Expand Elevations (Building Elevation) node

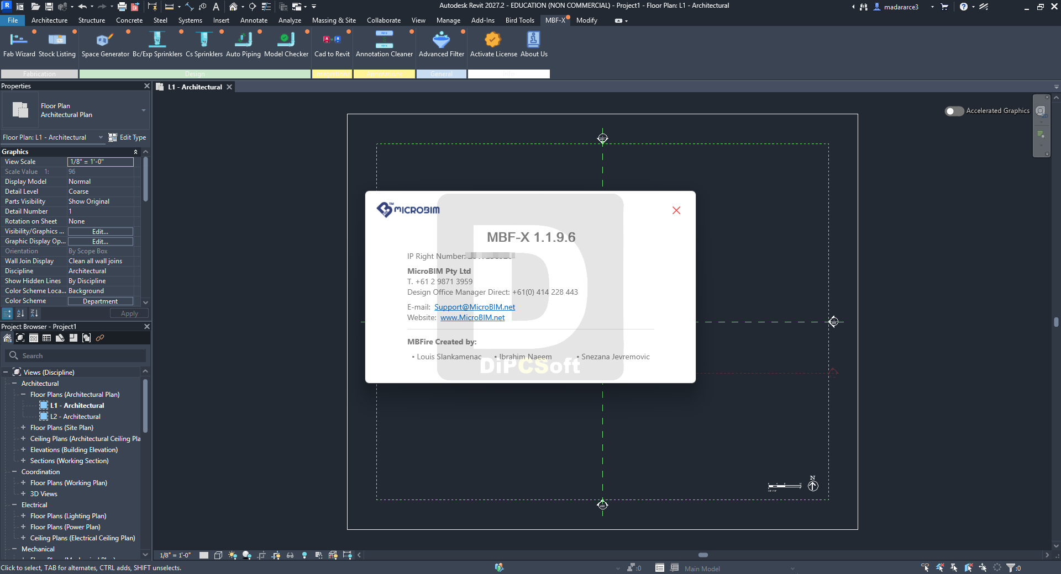click(x=23, y=450)
